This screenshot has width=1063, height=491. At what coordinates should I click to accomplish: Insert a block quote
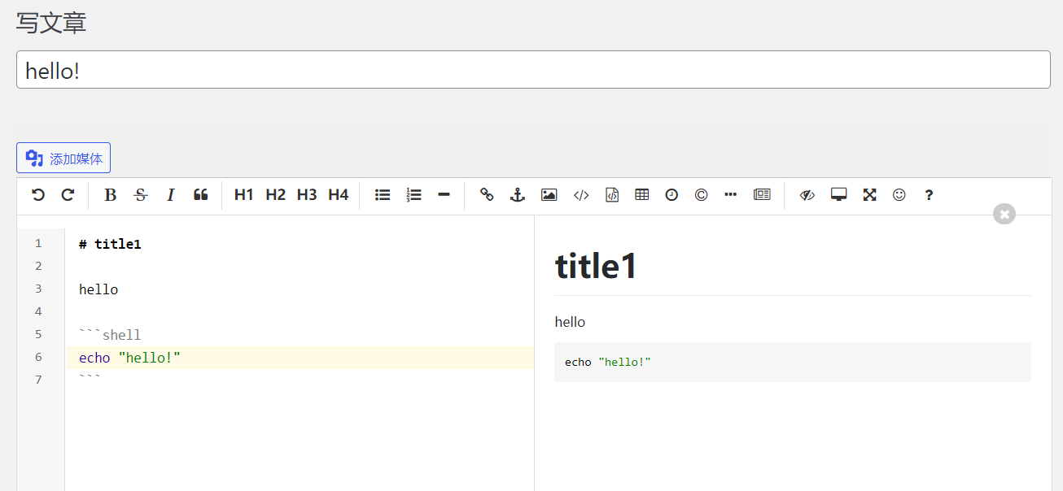200,195
